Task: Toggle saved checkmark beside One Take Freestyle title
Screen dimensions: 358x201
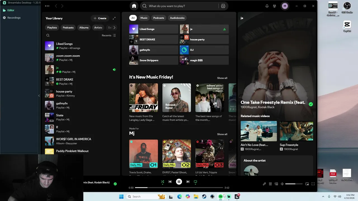Action: point(311,104)
